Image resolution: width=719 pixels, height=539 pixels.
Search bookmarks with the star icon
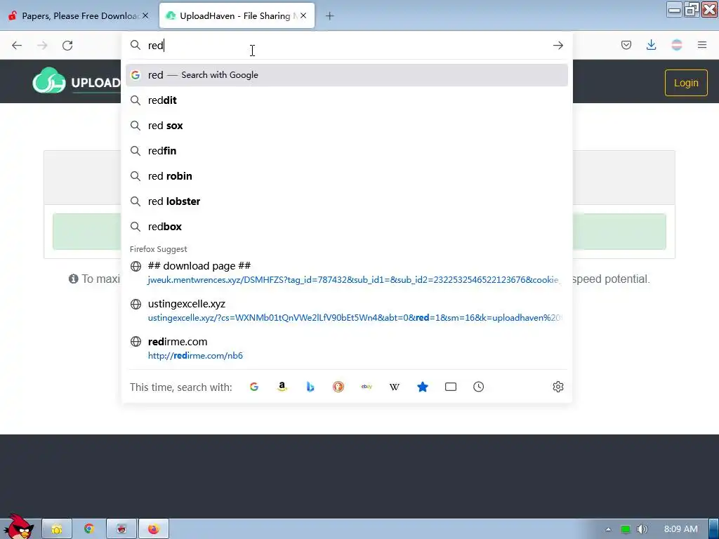coord(422,387)
